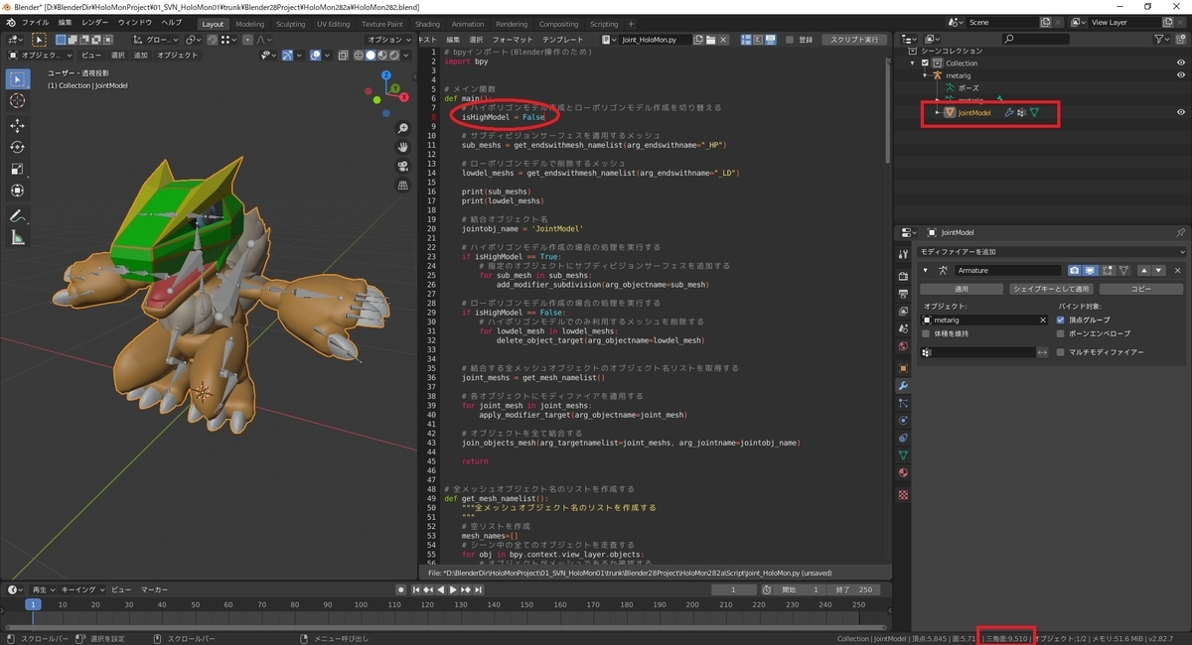Switch to the UV Editing workspace tab
Image resolution: width=1192 pixels, height=645 pixels.
334,24
